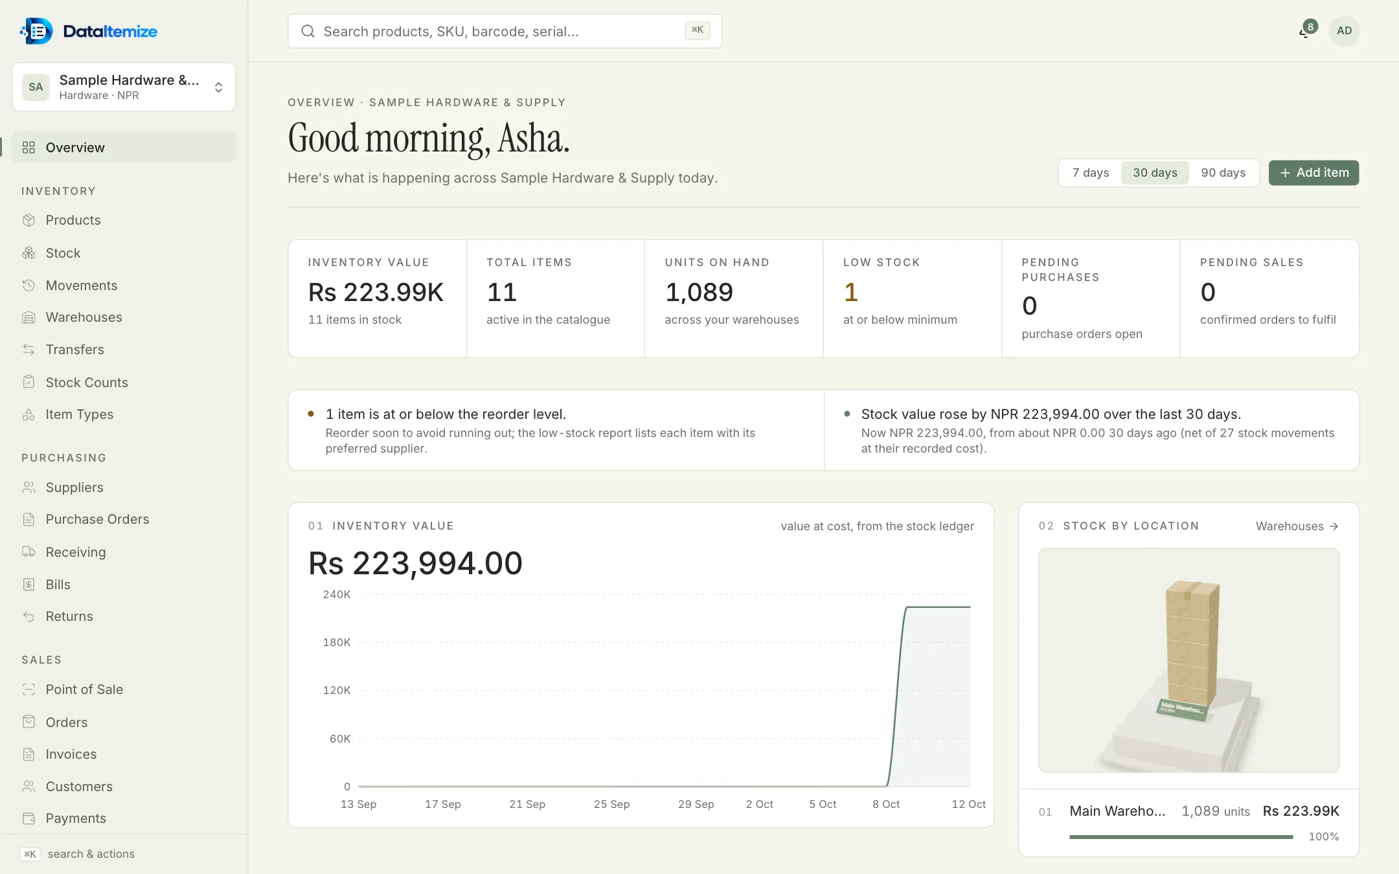The height and width of the screenshot is (874, 1399).
Task: Click the Warehouses building icon
Action: 28,317
